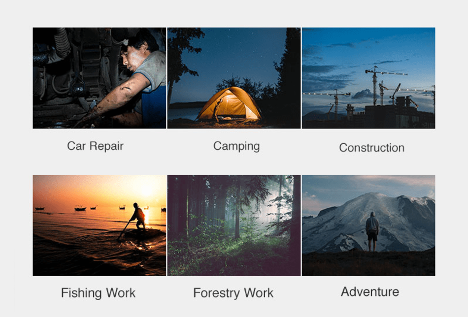The height and width of the screenshot is (317, 468).
Task: Select the Fishing Work sunset photo
Action: coord(100,225)
